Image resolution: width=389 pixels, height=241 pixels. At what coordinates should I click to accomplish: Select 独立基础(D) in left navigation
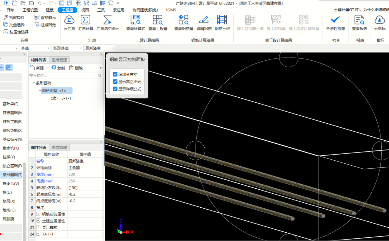[x=12, y=166]
